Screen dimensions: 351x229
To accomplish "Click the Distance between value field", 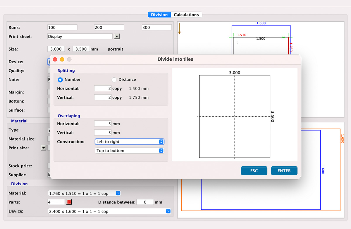I will pyautogui.click(x=145, y=202).
